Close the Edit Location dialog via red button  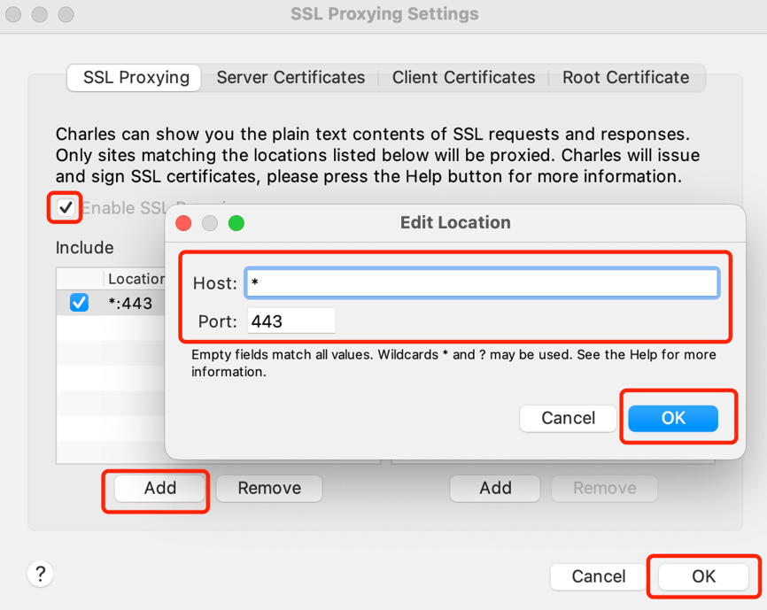(183, 223)
